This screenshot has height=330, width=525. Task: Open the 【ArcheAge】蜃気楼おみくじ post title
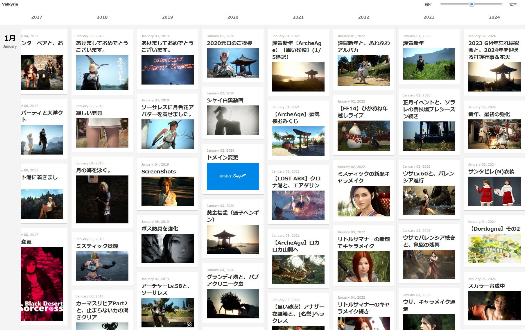click(296, 118)
